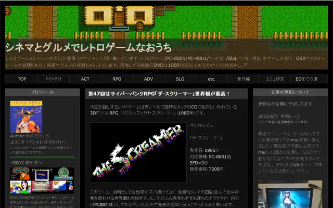This screenshot has width=333, height=208.
Task: Click the 発売日:1985年 text
Action: point(204,150)
